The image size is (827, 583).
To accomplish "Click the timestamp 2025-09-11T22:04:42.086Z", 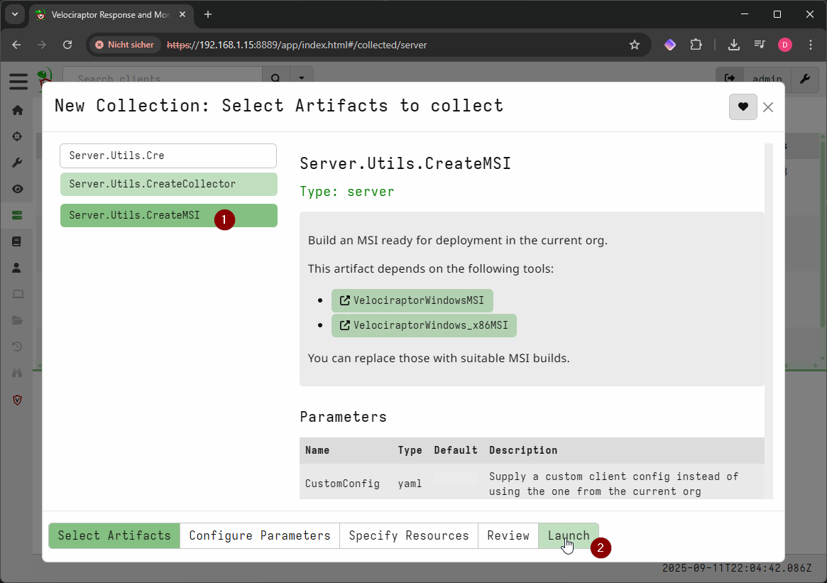I will [x=737, y=568].
